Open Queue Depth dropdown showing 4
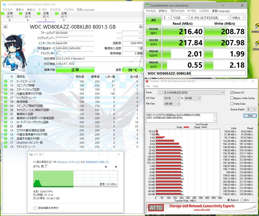259x216 pixels. pos(252,109)
